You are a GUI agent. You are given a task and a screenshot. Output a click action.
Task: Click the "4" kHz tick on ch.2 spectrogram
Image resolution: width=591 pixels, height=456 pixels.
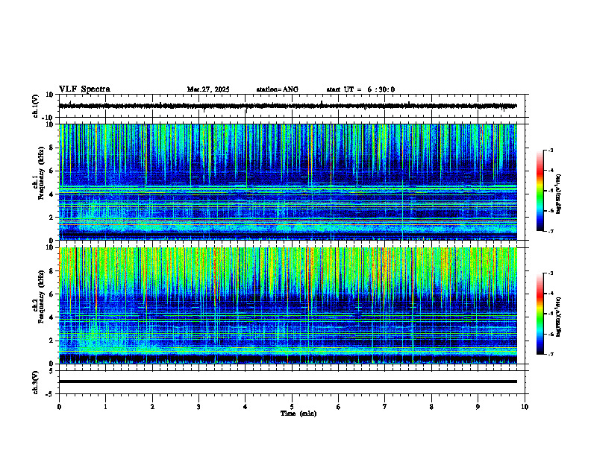tap(51, 317)
